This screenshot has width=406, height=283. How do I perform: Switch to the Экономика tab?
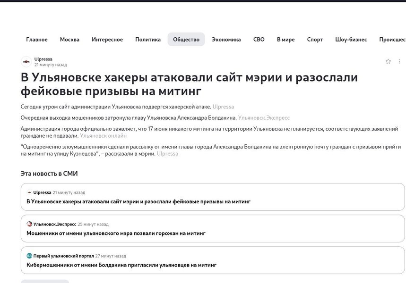click(x=227, y=39)
